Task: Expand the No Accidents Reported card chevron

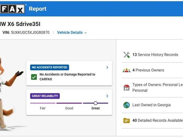Action: pos(107,67)
